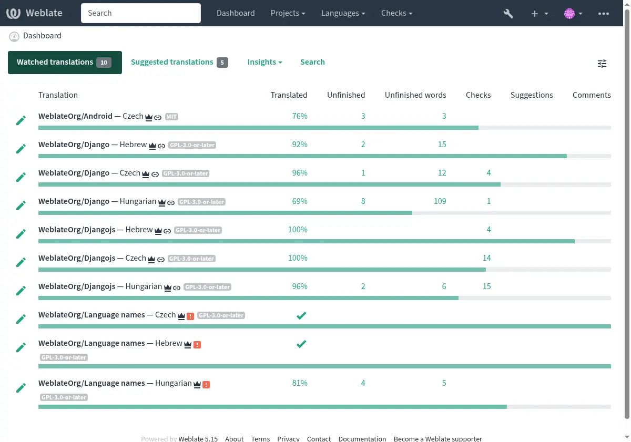Click 76% translated for Android Czech

coord(300,116)
